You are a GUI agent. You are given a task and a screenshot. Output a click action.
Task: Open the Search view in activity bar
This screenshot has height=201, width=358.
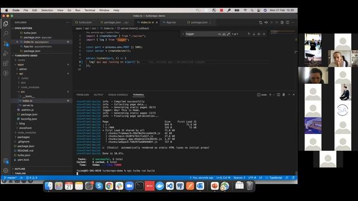click(6, 33)
